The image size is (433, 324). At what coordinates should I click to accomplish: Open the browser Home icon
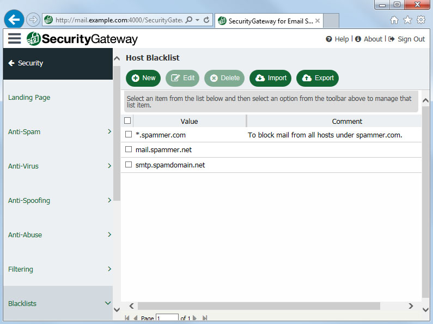tap(394, 20)
